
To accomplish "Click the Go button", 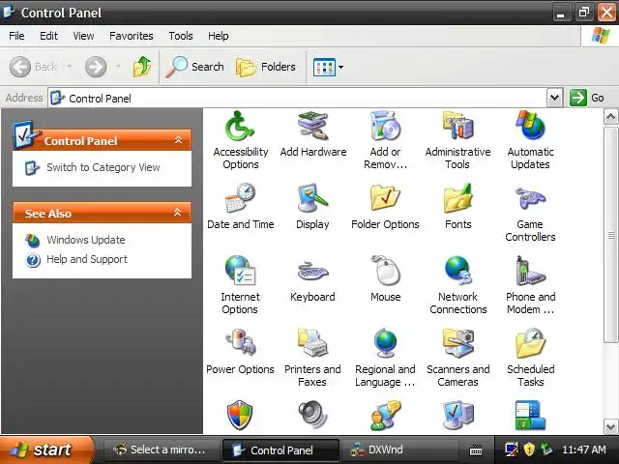I will (x=587, y=98).
